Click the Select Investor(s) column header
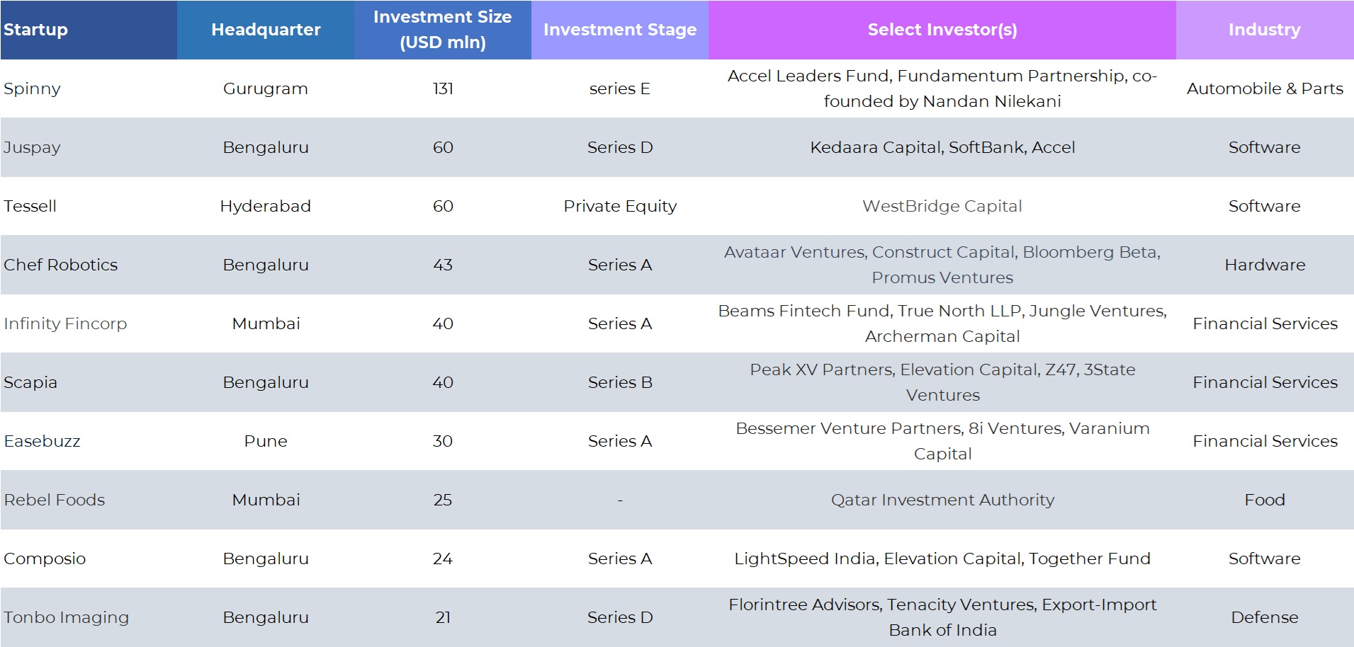The height and width of the screenshot is (647, 1354). (942, 30)
